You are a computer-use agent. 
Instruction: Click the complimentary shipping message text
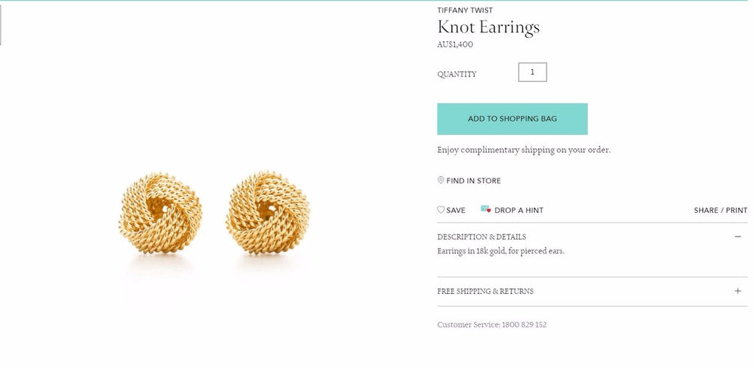(524, 150)
